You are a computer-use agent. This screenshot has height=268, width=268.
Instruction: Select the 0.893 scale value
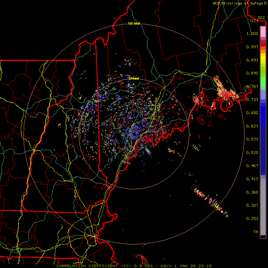coord(252,60)
